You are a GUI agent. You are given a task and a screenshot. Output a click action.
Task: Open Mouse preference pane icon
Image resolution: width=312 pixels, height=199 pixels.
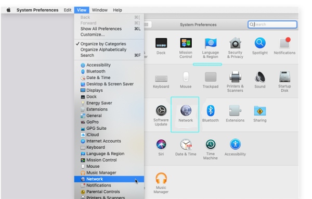pyautogui.click(x=186, y=77)
